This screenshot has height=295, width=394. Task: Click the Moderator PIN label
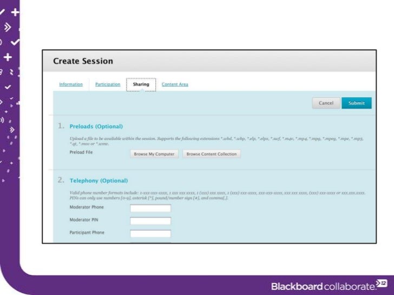pyautogui.click(x=84, y=220)
